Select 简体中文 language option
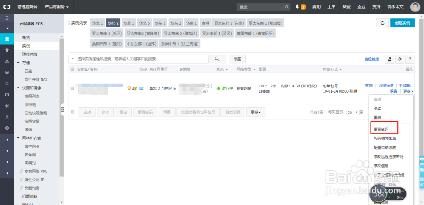Image resolution: width=424 pixels, height=205 pixels. click(x=395, y=7)
